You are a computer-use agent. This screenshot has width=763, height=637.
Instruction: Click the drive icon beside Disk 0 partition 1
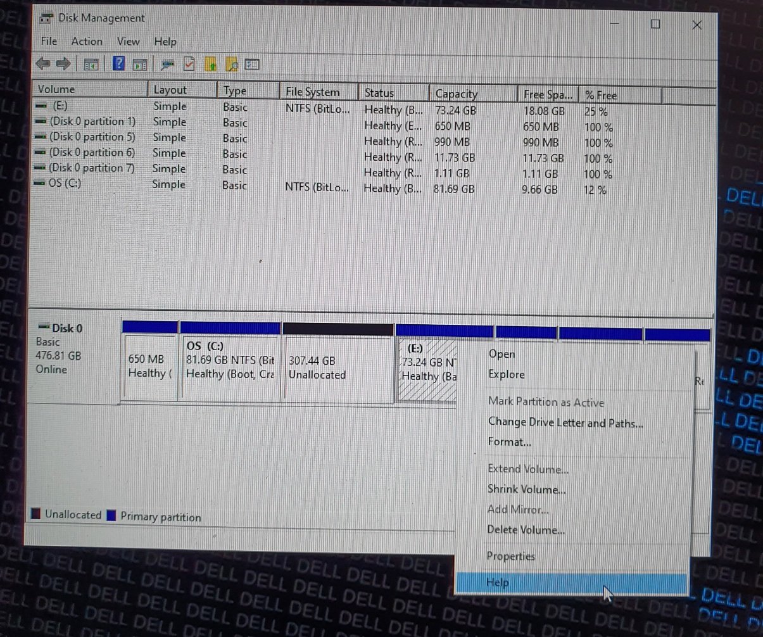[41, 121]
